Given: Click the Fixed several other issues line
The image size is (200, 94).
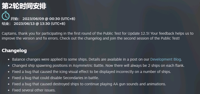Looking at the screenshot, I should [34, 90].
